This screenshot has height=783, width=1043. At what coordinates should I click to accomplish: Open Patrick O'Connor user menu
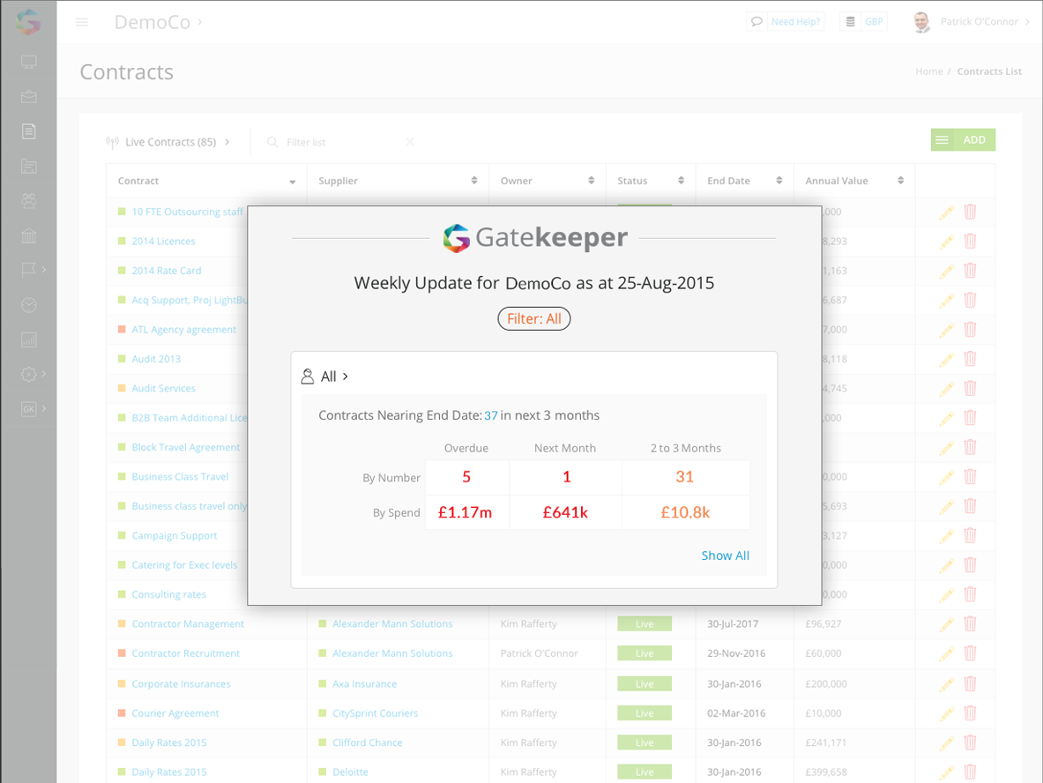pyautogui.click(x=972, y=22)
